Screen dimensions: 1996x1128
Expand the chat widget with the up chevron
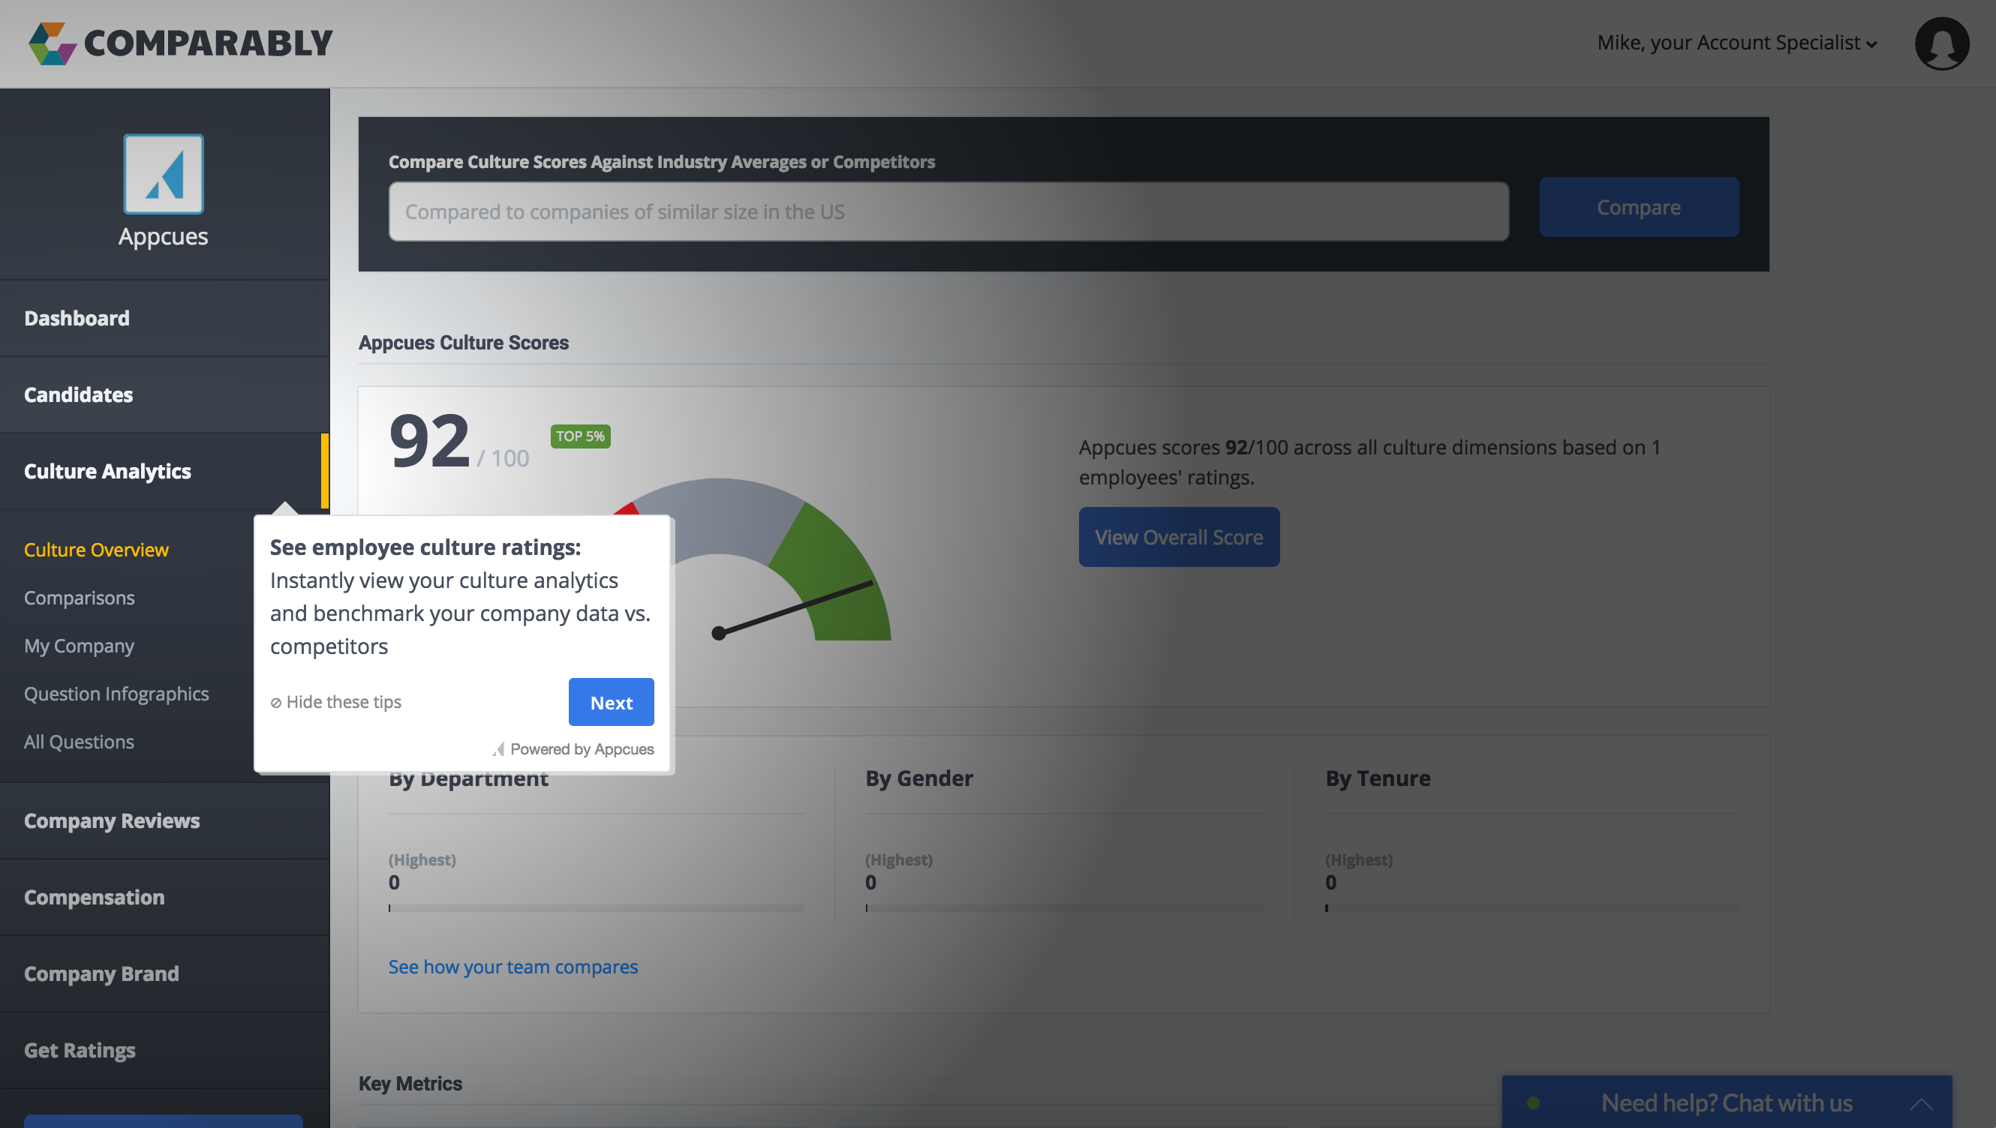coord(1921,1103)
